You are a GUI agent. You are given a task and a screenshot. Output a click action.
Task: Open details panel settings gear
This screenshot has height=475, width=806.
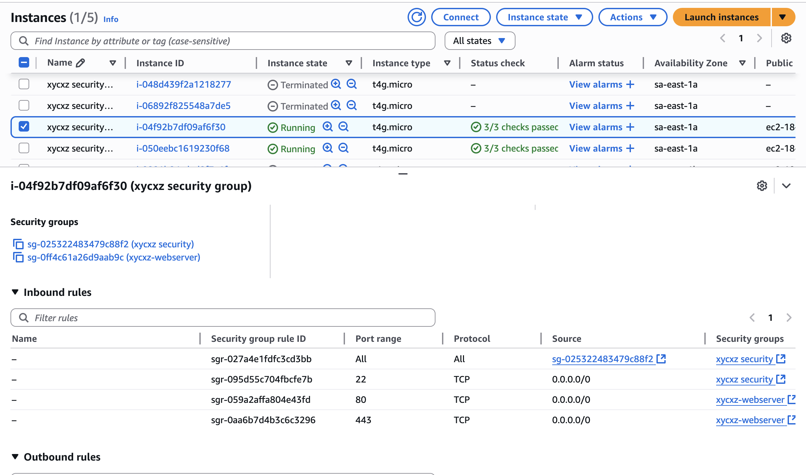762,186
